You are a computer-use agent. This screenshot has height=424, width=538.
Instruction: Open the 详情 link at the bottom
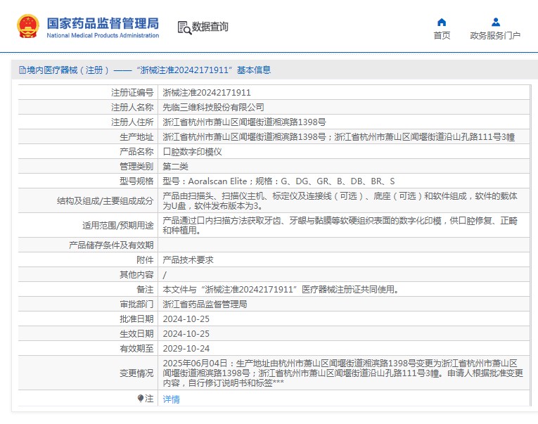(x=171, y=399)
